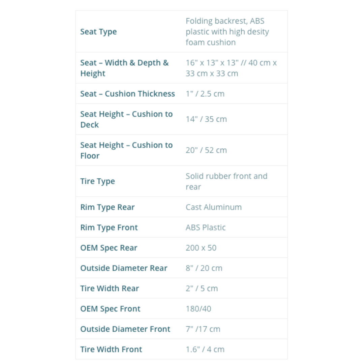The image size is (364, 364).
Task: Click the Seat Type label
Action: point(98,32)
